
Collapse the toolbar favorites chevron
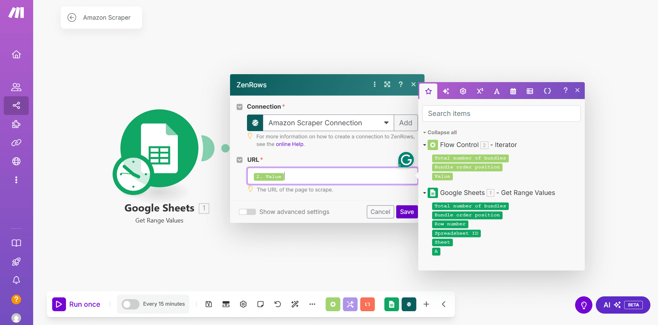[444, 304]
